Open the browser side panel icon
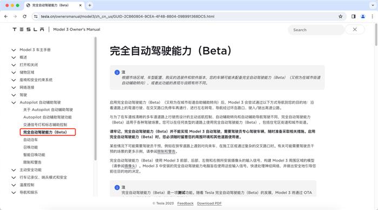The height and width of the screenshot is (210, 378). [x=353, y=16]
